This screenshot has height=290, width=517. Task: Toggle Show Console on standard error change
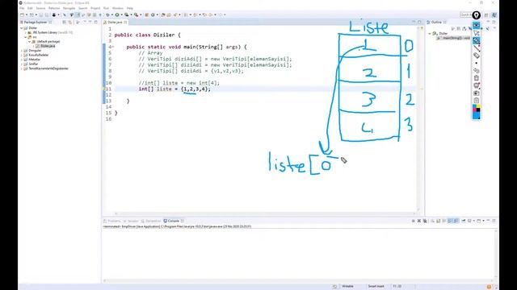coord(456,221)
